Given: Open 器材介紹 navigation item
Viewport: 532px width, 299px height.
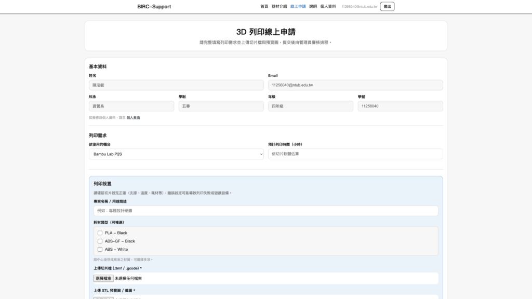Looking at the screenshot, I should (x=279, y=6).
